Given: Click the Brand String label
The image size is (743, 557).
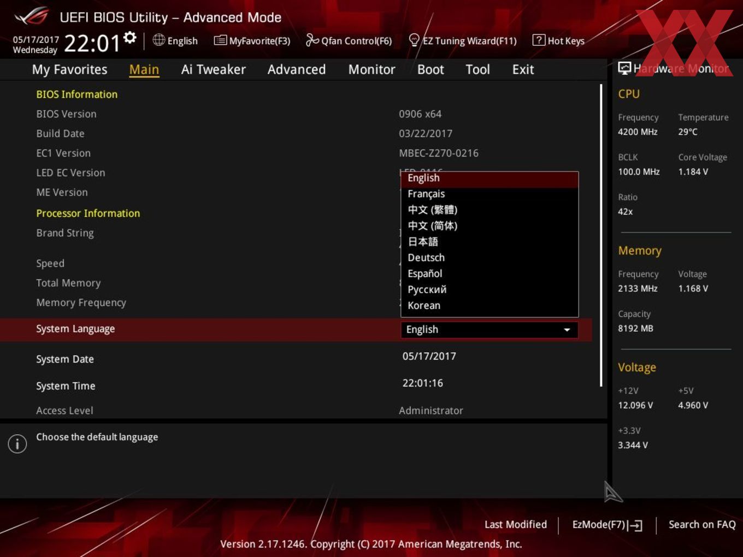Looking at the screenshot, I should click(x=65, y=233).
